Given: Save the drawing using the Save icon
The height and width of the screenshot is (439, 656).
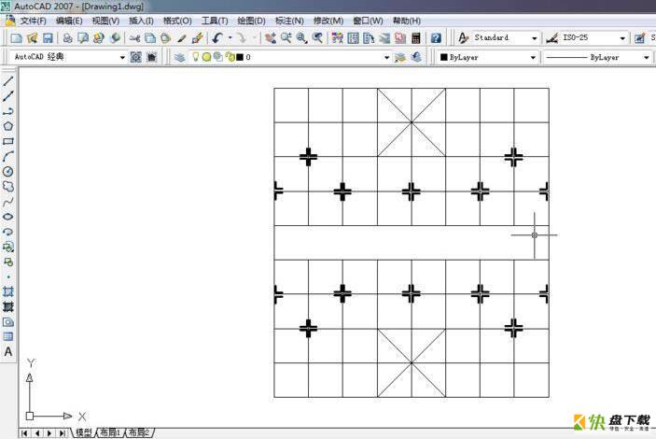Looking at the screenshot, I should pyautogui.click(x=48, y=38).
